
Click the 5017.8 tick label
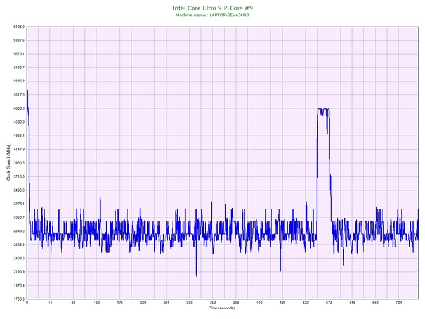tap(19, 95)
